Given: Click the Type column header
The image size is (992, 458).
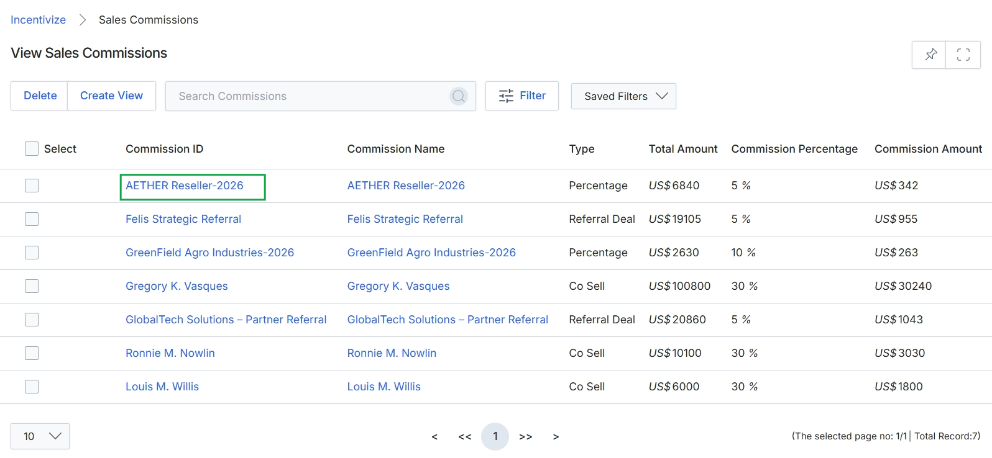Looking at the screenshot, I should click(x=582, y=149).
